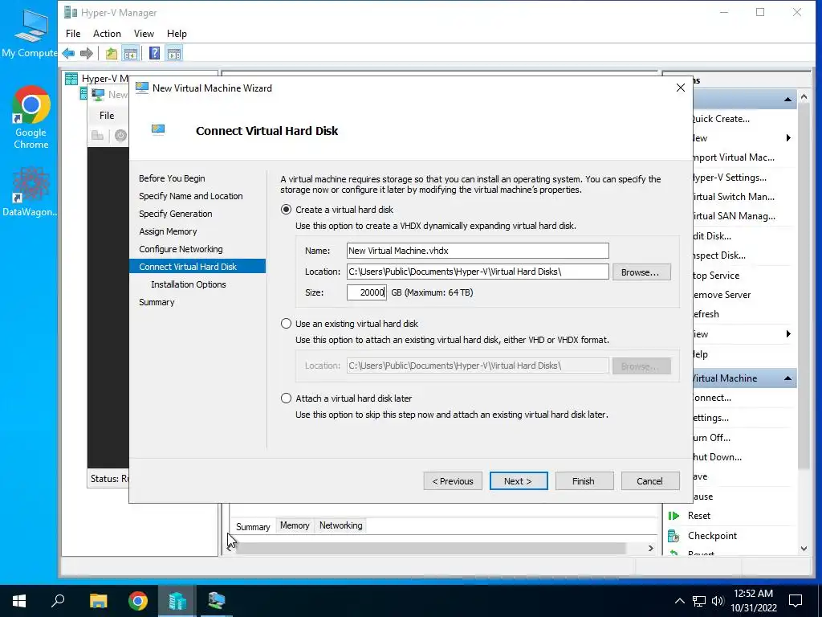Click Inspect Disk action
This screenshot has width=822, height=617.
point(719,255)
